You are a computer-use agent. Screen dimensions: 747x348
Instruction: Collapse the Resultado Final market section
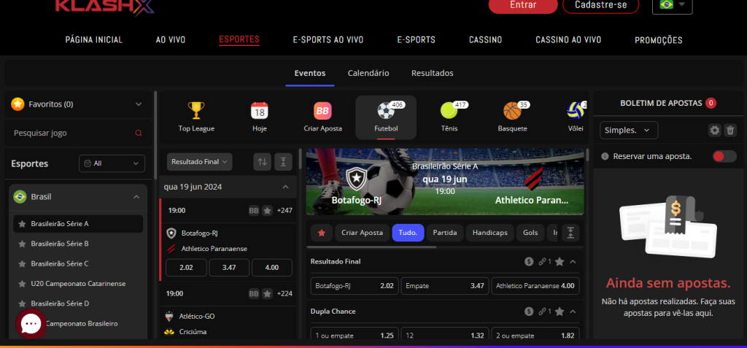click(573, 261)
